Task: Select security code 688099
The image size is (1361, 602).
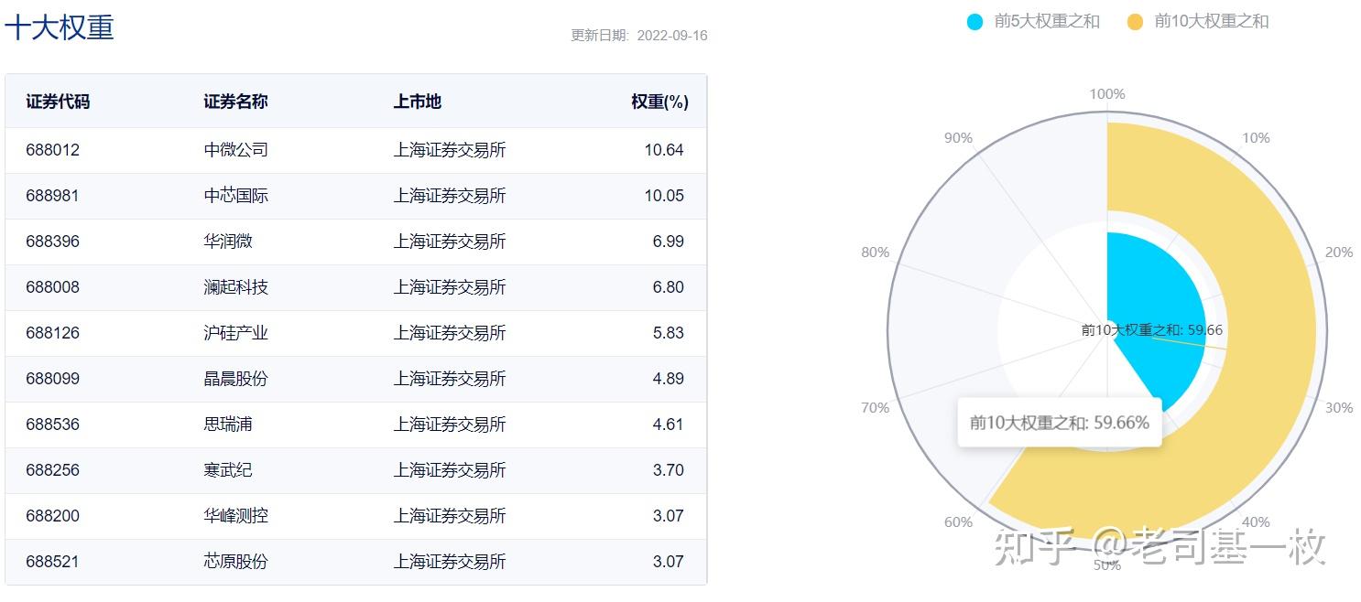Action: 53,379
